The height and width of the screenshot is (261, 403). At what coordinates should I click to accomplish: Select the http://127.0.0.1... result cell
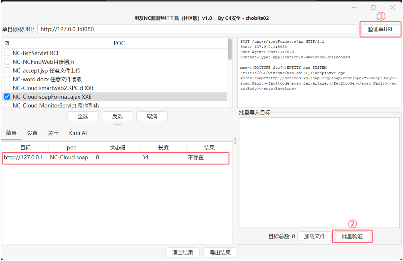coord(25,158)
